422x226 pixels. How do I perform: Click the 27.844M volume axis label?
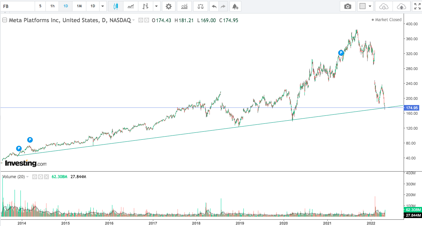click(x=413, y=216)
